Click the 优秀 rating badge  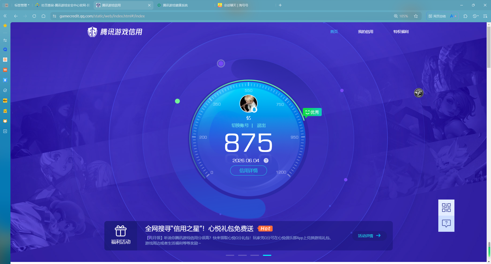[312, 112]
